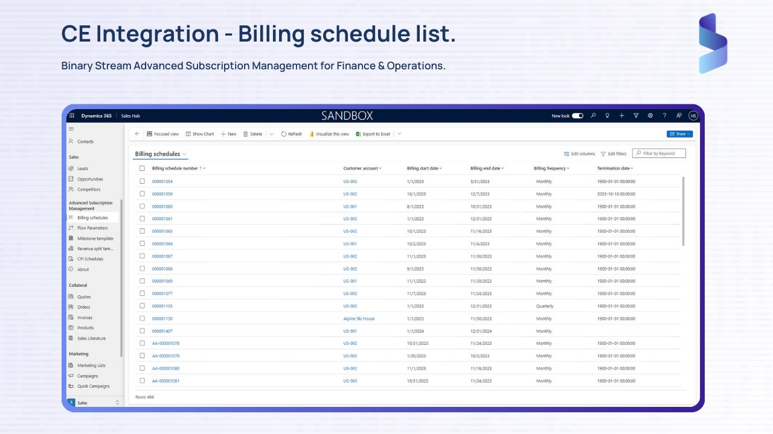Select the checkbox for row 000001063
The image size is (773, 434).
coord(143,231)
